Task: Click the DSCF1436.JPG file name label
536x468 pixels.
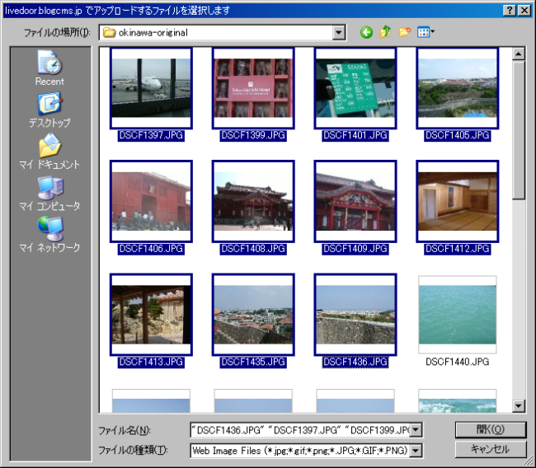Action: point(355,362)
